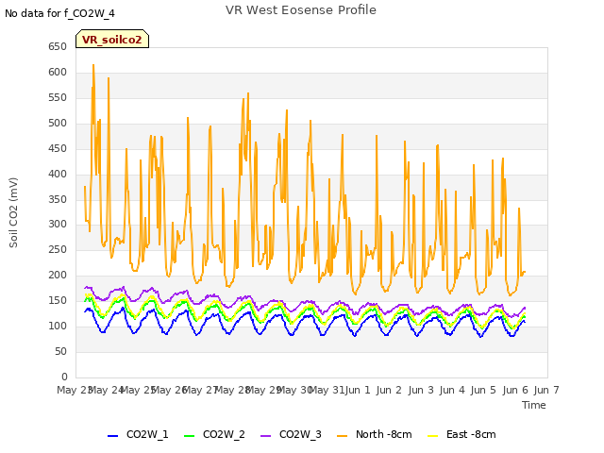Click the chart title VR West Eosense Profile
This screenshot has height=453, width=604.
pos(301,10)
